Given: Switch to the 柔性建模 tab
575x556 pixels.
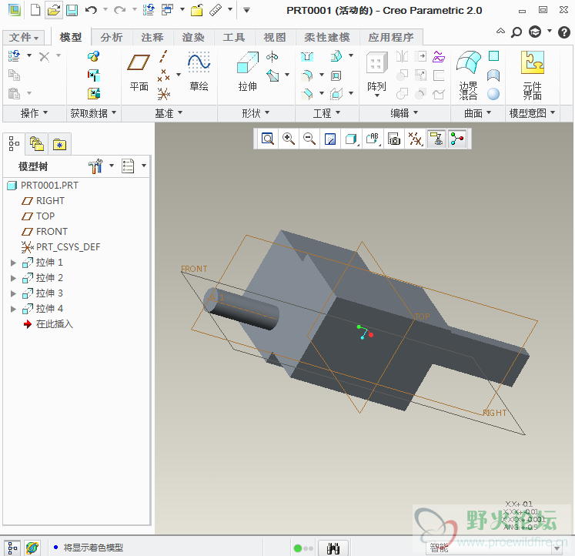Looking at the screenshot, I should point(326,38).
